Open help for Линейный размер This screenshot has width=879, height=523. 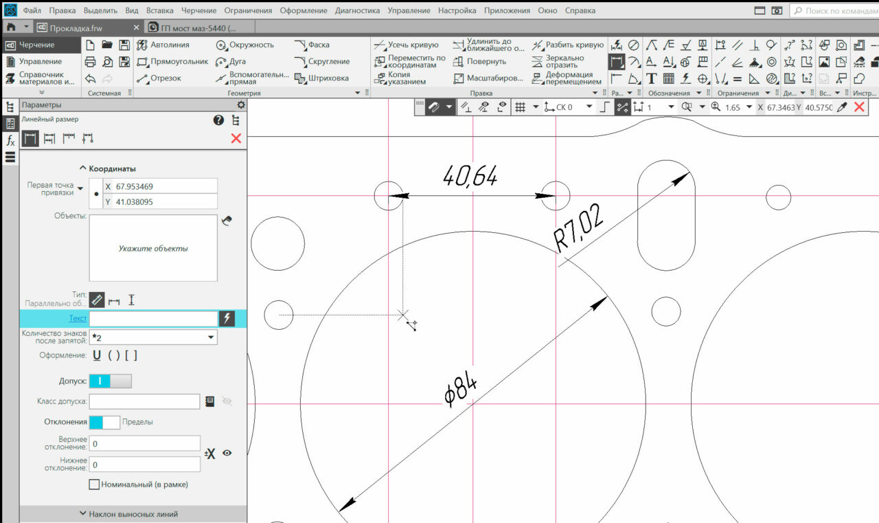pyautogui.click(x=218, y=120)
